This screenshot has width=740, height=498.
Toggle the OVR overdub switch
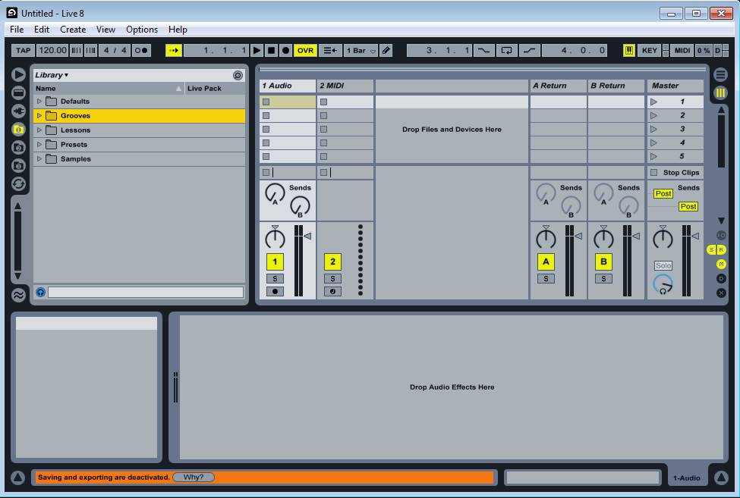point(305,51)
